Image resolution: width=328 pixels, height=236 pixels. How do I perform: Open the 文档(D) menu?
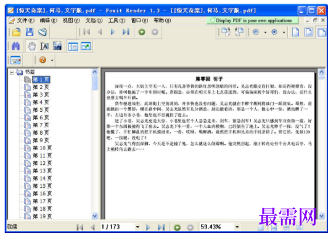point(94,20)
